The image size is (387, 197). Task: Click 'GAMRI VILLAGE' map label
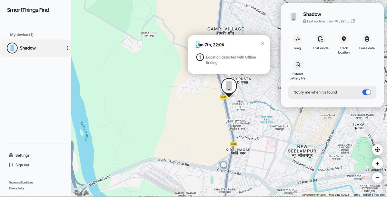click(226, 29)
